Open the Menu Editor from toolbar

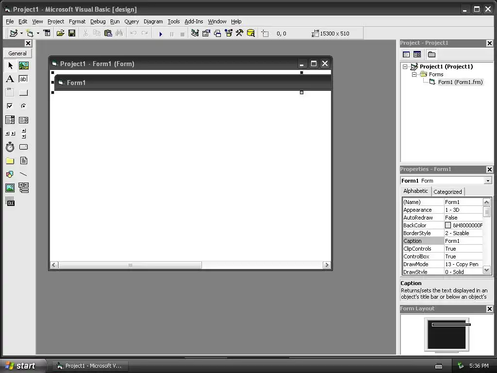[x=47, y=34]
